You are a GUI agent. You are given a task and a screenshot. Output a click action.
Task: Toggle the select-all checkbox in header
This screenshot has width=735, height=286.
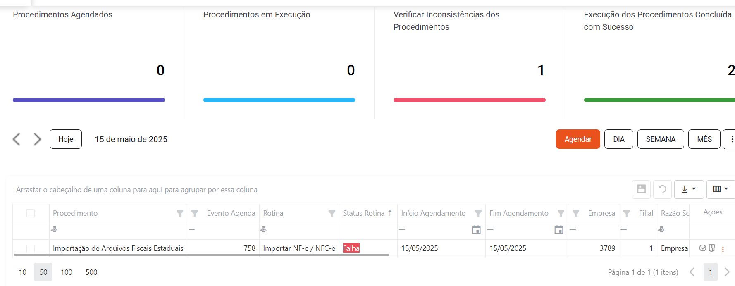tap(31, 213)
